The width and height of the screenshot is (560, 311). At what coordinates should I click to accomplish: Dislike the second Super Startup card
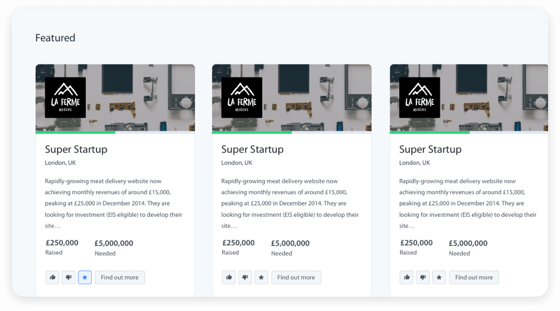click(x=245, y=278)
